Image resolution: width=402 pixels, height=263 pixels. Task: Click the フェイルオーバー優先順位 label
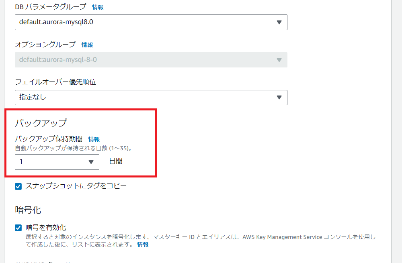(55, 82)
